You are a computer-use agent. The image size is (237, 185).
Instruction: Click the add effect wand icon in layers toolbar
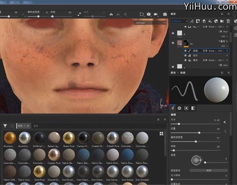[192, 21]
